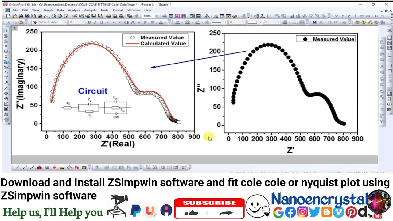Open the Gadgets menu
Screen dimensions: 393x221
click(x=90, y=10)
